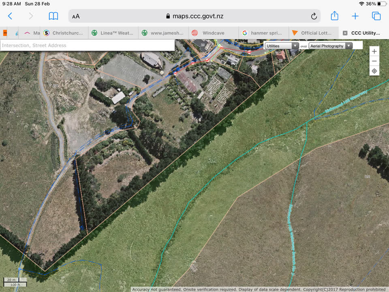Open the AA reader text-size menu
The width and height of the screenshot is (389, 292).
tap(76, 16)
